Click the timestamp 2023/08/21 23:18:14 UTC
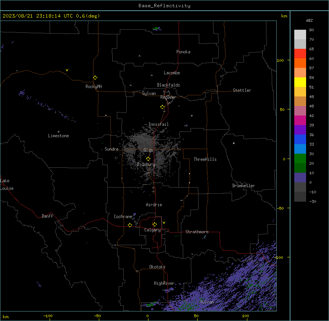This screenshot has width=329, height=321. [38, 16]
